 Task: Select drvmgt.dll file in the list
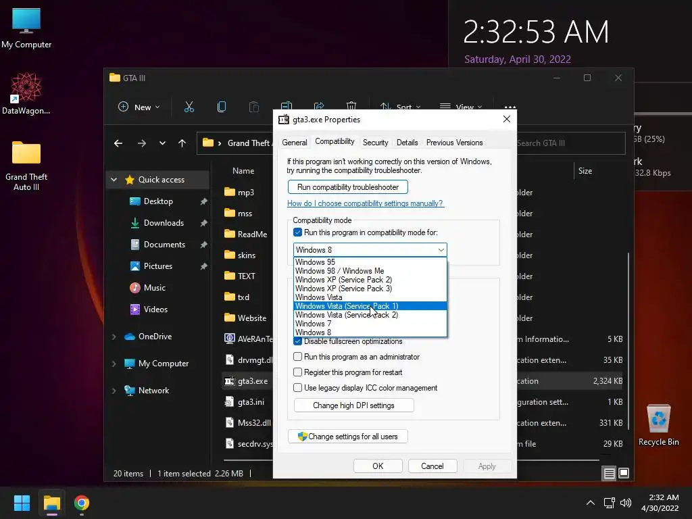255,360
